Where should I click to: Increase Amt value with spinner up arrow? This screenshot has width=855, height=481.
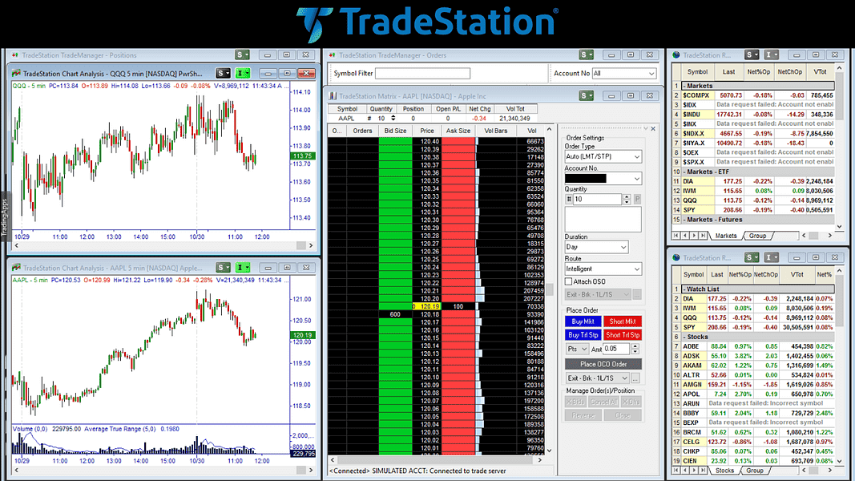tap(635, 346)
